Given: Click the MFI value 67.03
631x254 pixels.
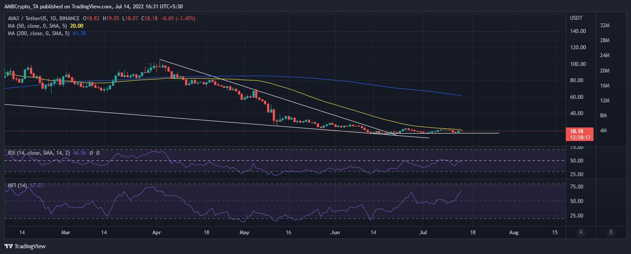Looking at the screenshot, I should (36, 185).
